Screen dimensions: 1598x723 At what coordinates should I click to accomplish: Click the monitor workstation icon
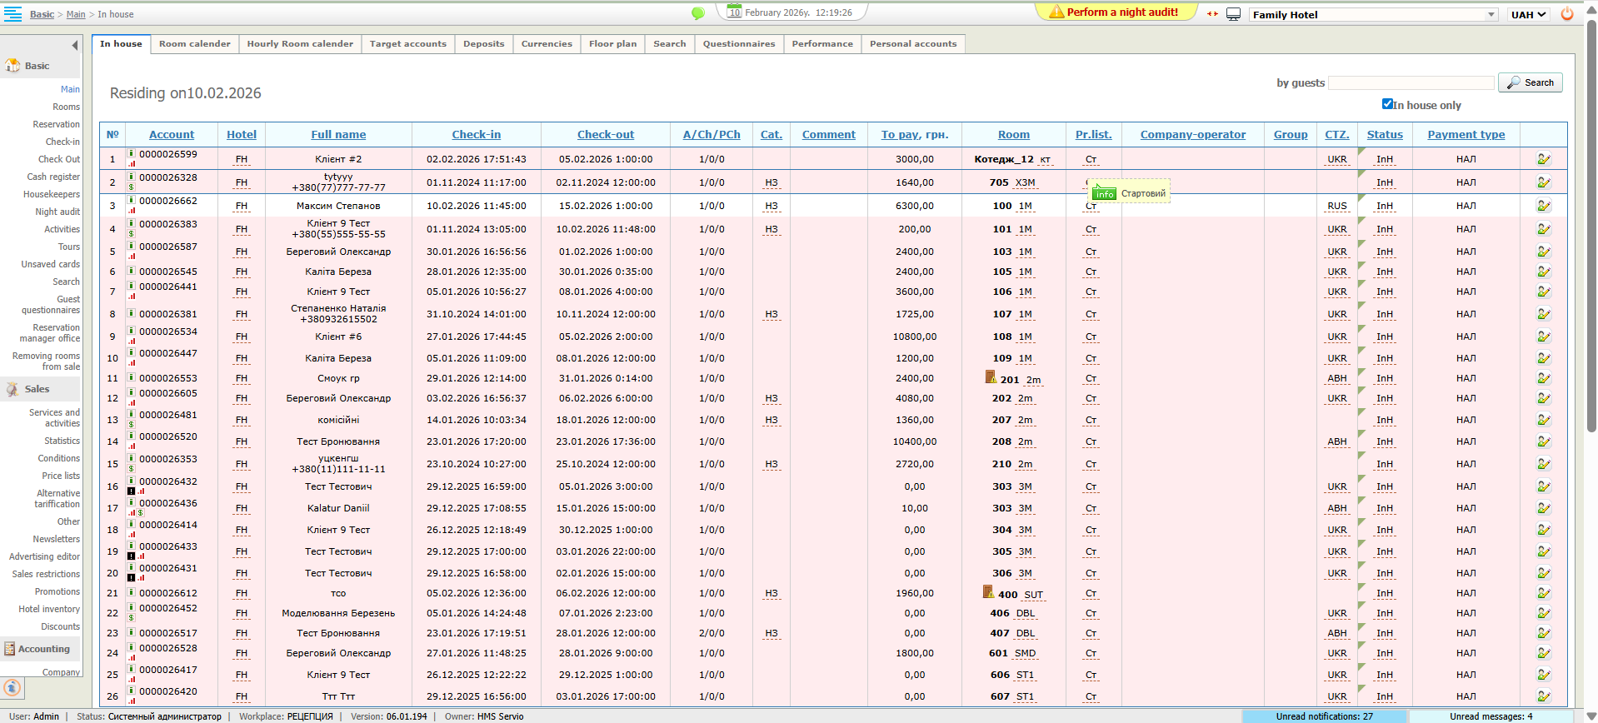point(1234,14)
